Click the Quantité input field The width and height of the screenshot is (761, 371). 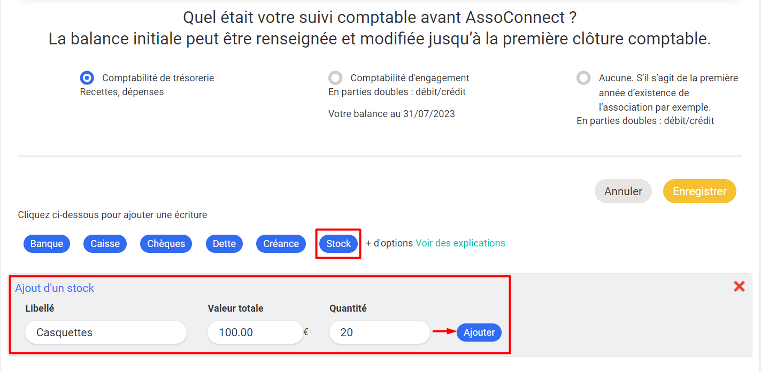pyautogui.click(x=379, y=333)
